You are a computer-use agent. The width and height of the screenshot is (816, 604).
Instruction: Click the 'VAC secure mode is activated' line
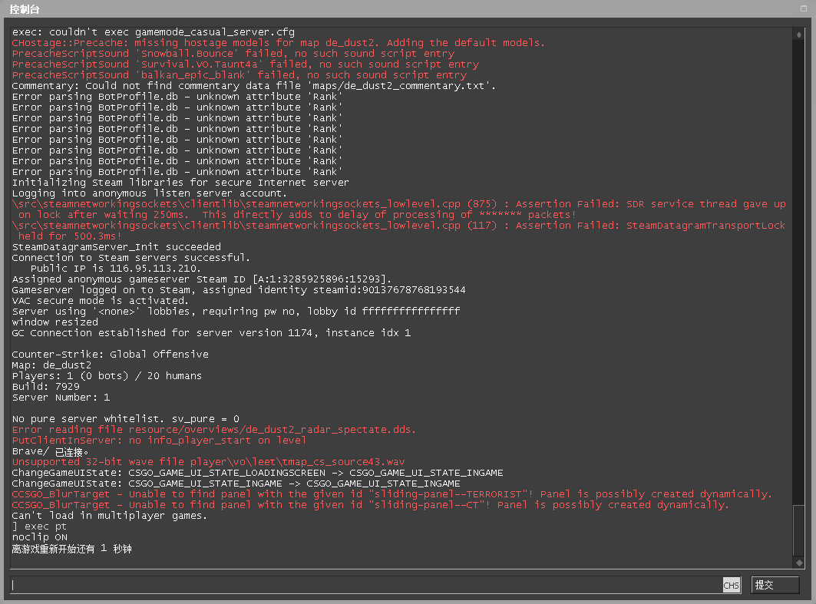click(x=100, y=301)
